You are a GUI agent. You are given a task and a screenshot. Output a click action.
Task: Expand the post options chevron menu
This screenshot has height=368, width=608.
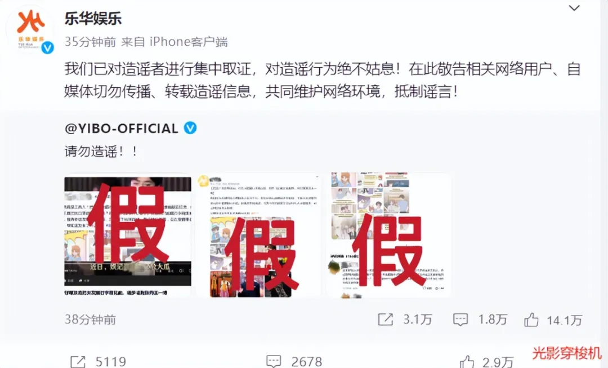tap(574, 8)
